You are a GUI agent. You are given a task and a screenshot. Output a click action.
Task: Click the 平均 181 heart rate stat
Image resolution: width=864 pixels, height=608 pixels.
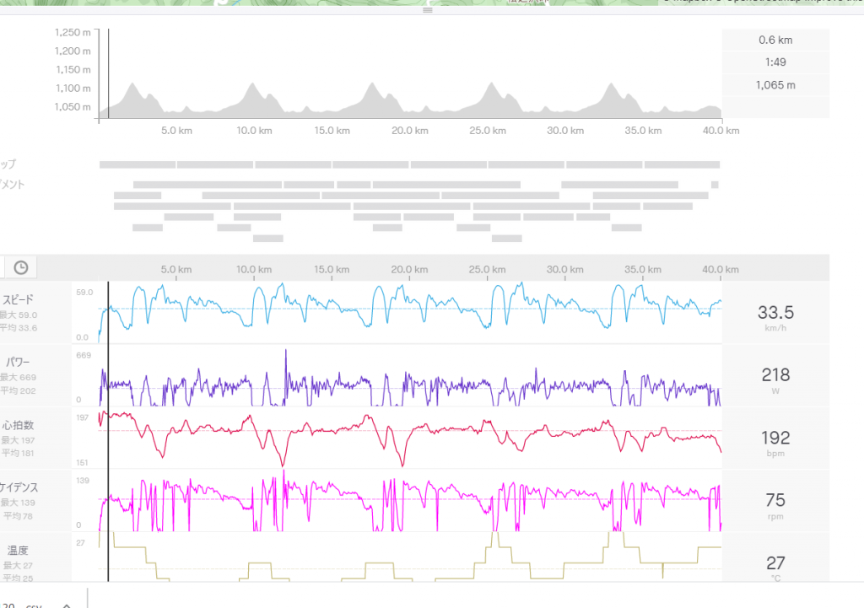[x=19, y=453]
